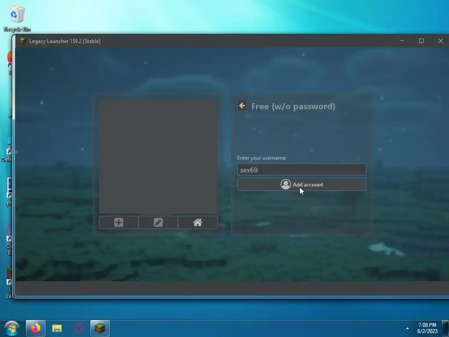Image resolution: width=449 pixels, height=337 pixels.
Task: Click the pencil edit account icon
Action: pyautogui.click(x=158, y=222)
